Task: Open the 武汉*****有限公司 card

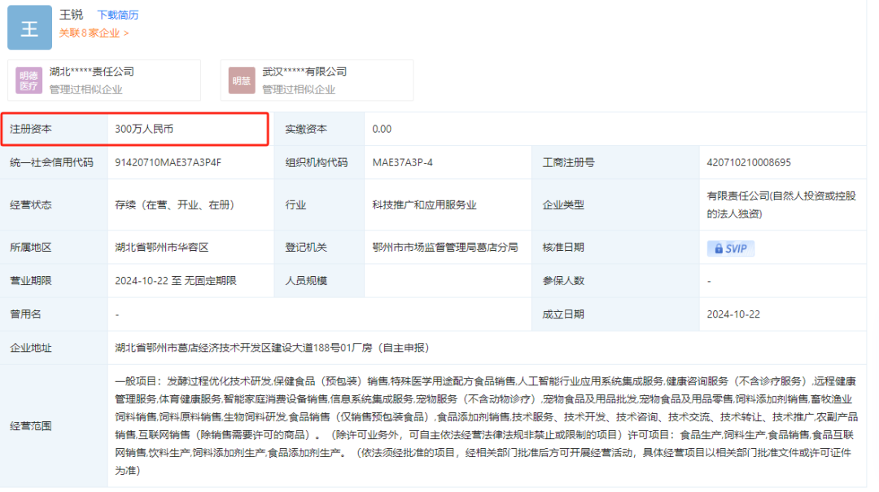Action: coord(316,80)
